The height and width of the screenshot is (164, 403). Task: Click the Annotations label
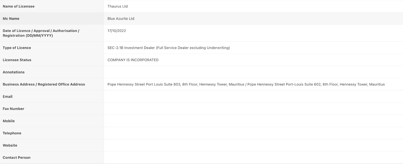14,72
